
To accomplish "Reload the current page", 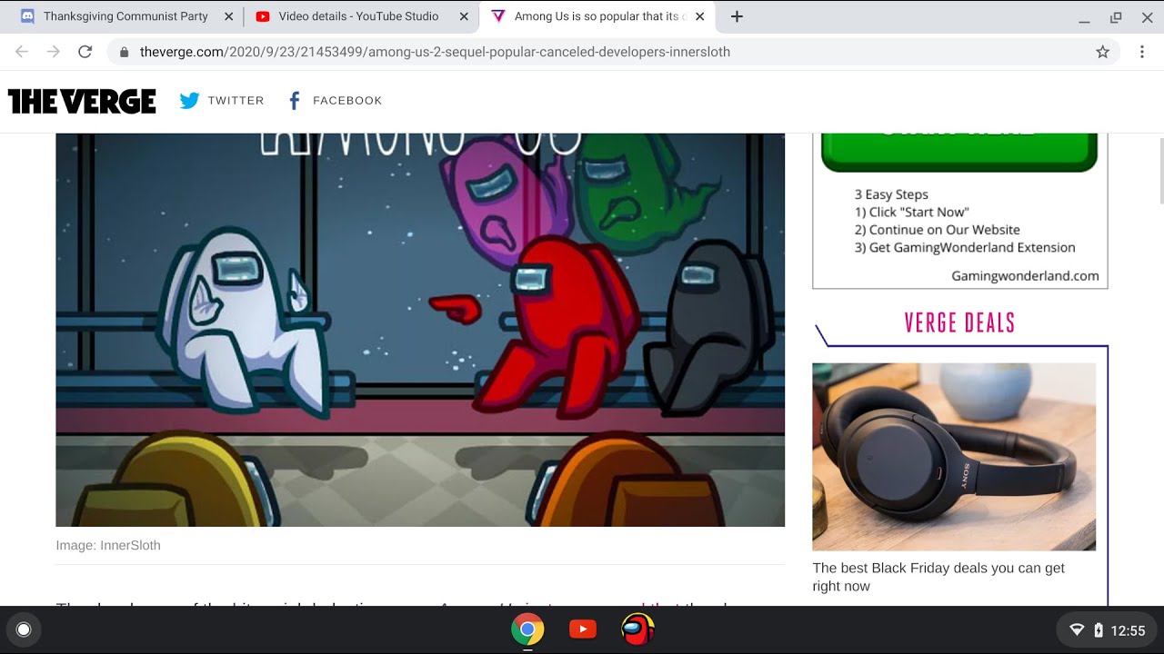I will click(x=85, y=52).
